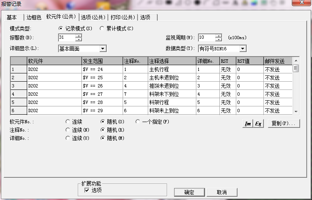Increase 报警数 with the up arrow
This screenshot has width=312, height=200.
click(x=79, y=35)
